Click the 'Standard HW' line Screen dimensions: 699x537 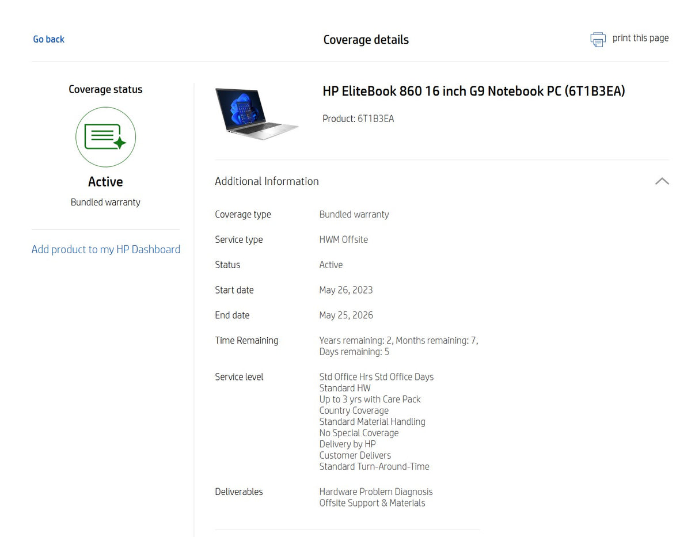pyautogui.click(x=345, y=388)
